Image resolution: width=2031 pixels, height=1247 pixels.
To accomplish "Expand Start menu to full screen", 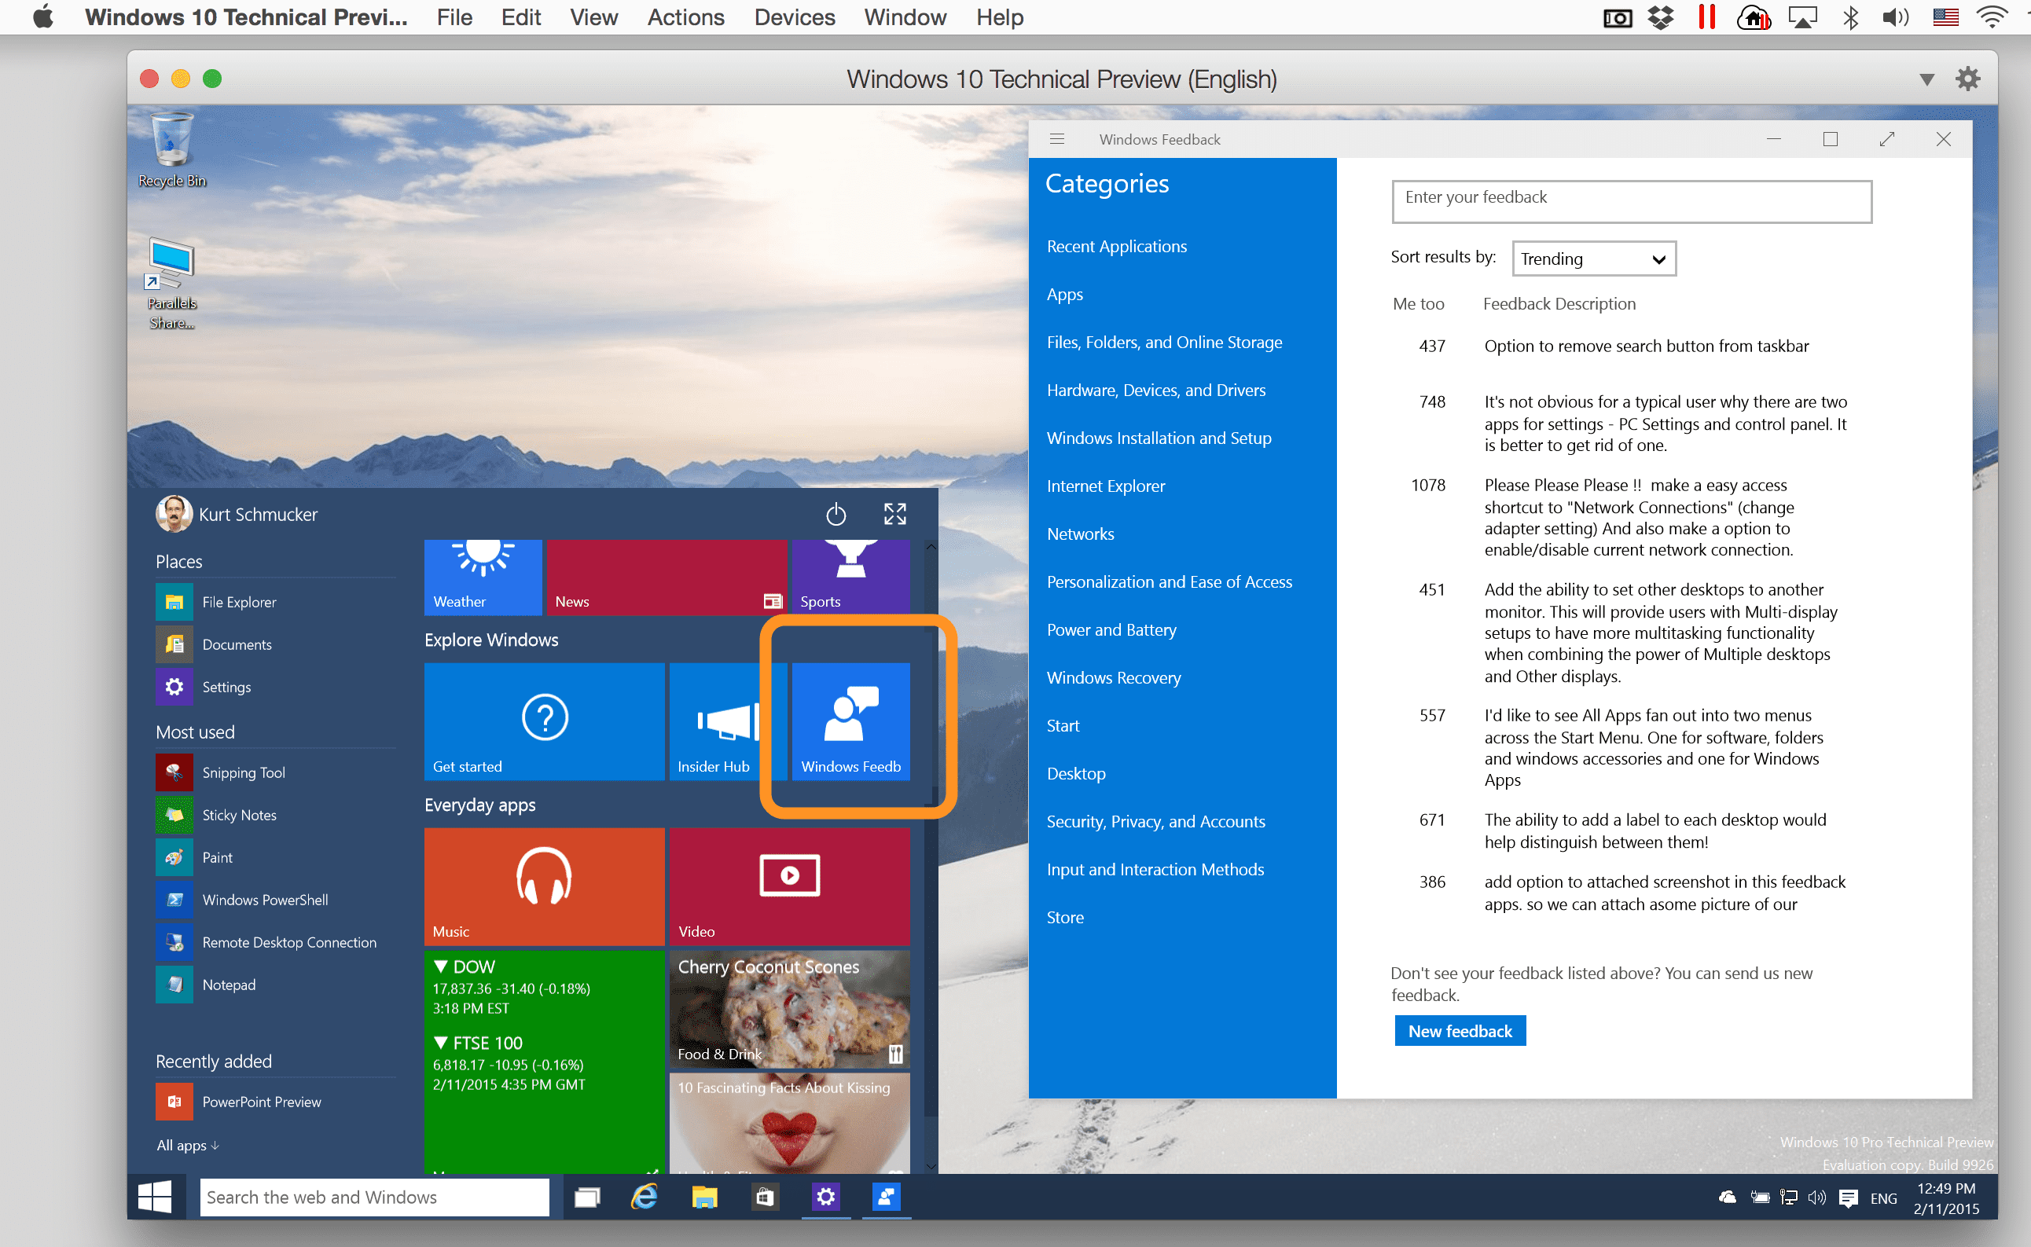I will click(x=895, y=515).
